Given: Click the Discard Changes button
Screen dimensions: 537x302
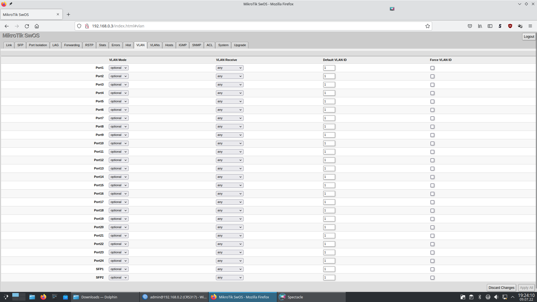Looking at the screenshot, I should point(501,288).
